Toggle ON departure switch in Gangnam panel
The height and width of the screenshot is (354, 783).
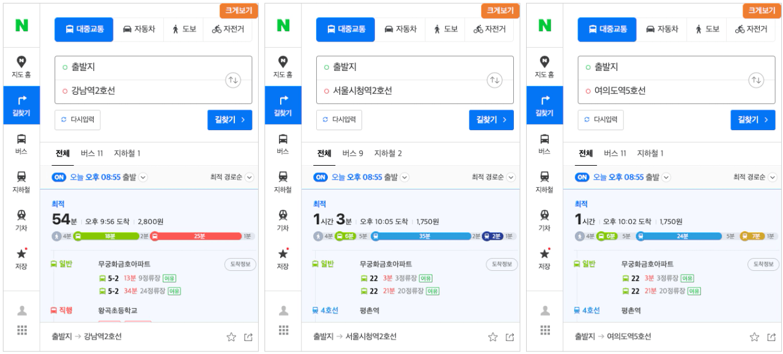click(x=59, y=177)
